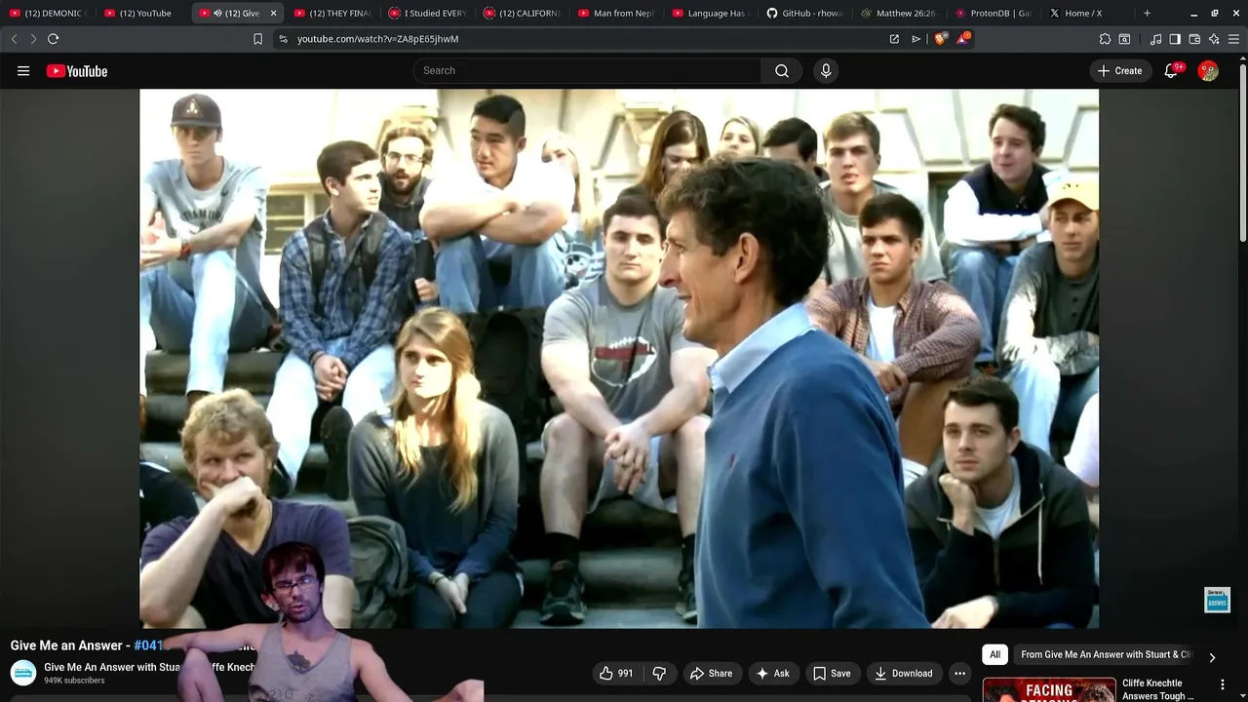1248x702 pixels.
Task: Click the URL youtube.com/watch address field
Action: point(377,39)
